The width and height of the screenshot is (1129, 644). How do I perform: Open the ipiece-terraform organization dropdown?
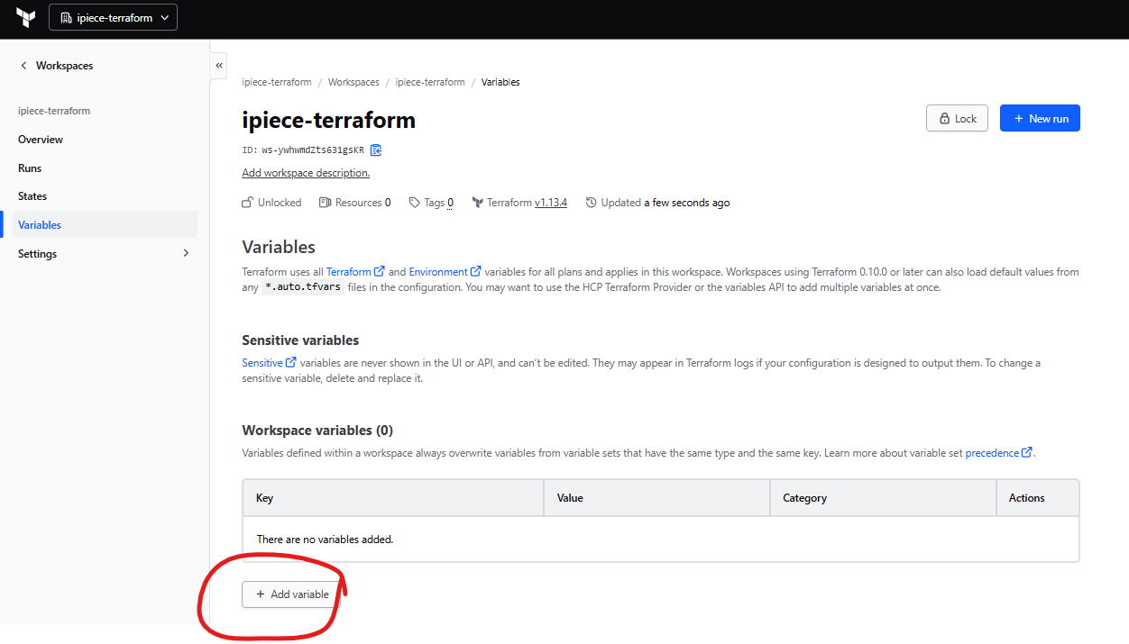point(114,17)
